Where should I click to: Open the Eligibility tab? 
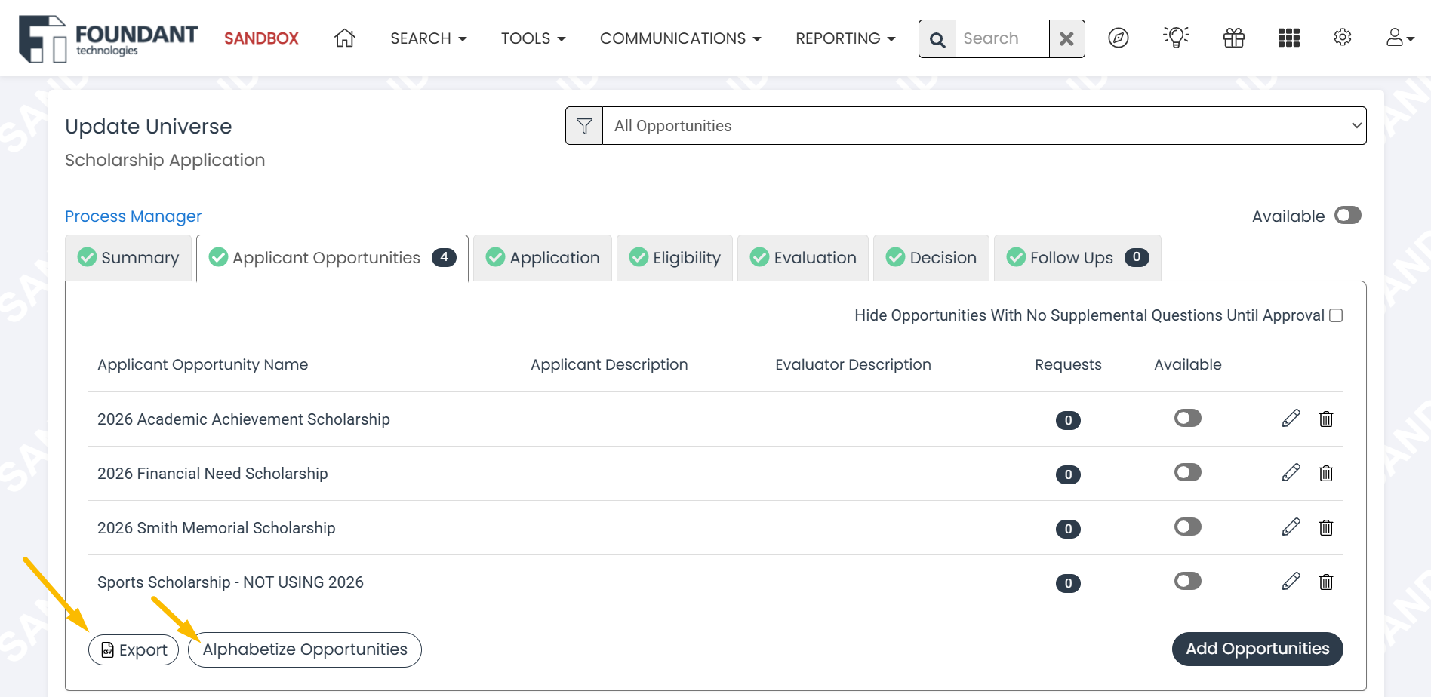[675, 258]
